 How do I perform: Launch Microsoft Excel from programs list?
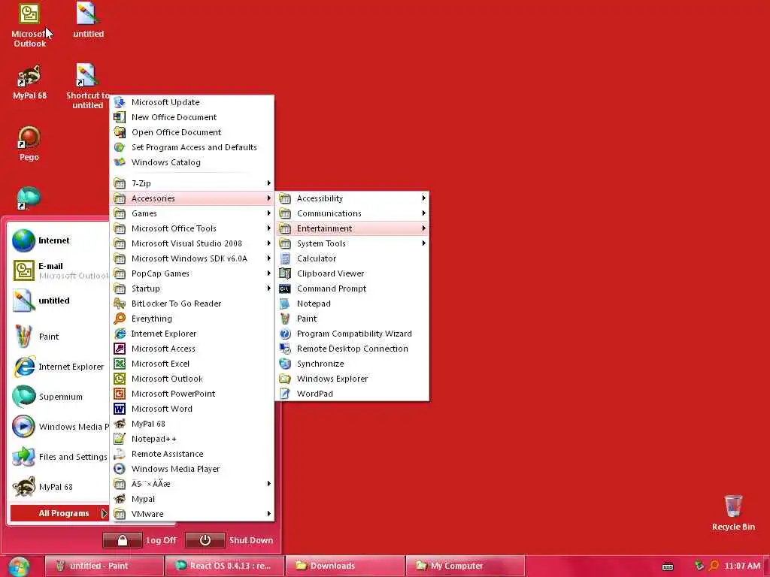pyautogui.click(x=192, y=364)
